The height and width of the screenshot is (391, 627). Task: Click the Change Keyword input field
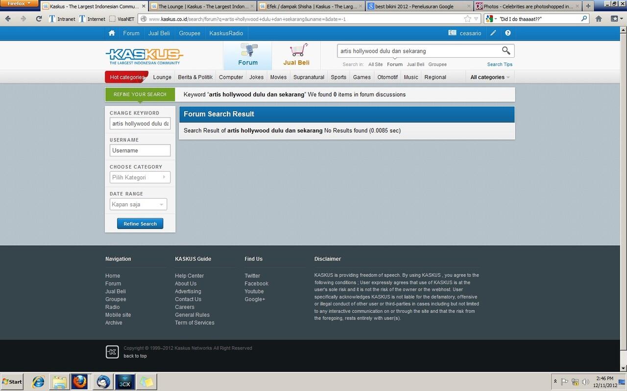pos(140,124)
